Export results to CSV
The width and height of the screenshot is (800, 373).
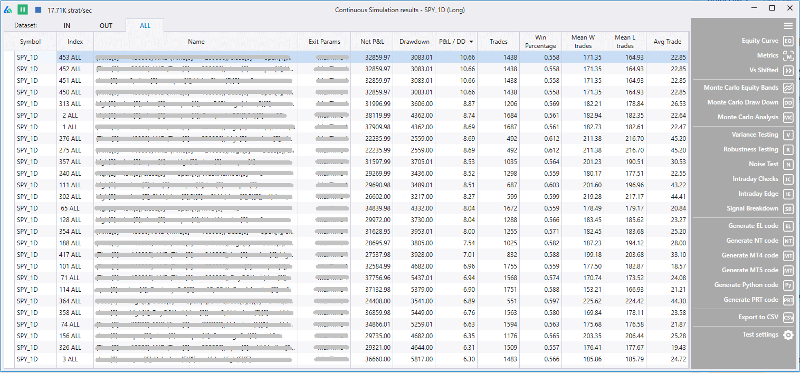[x=788, y=318]
